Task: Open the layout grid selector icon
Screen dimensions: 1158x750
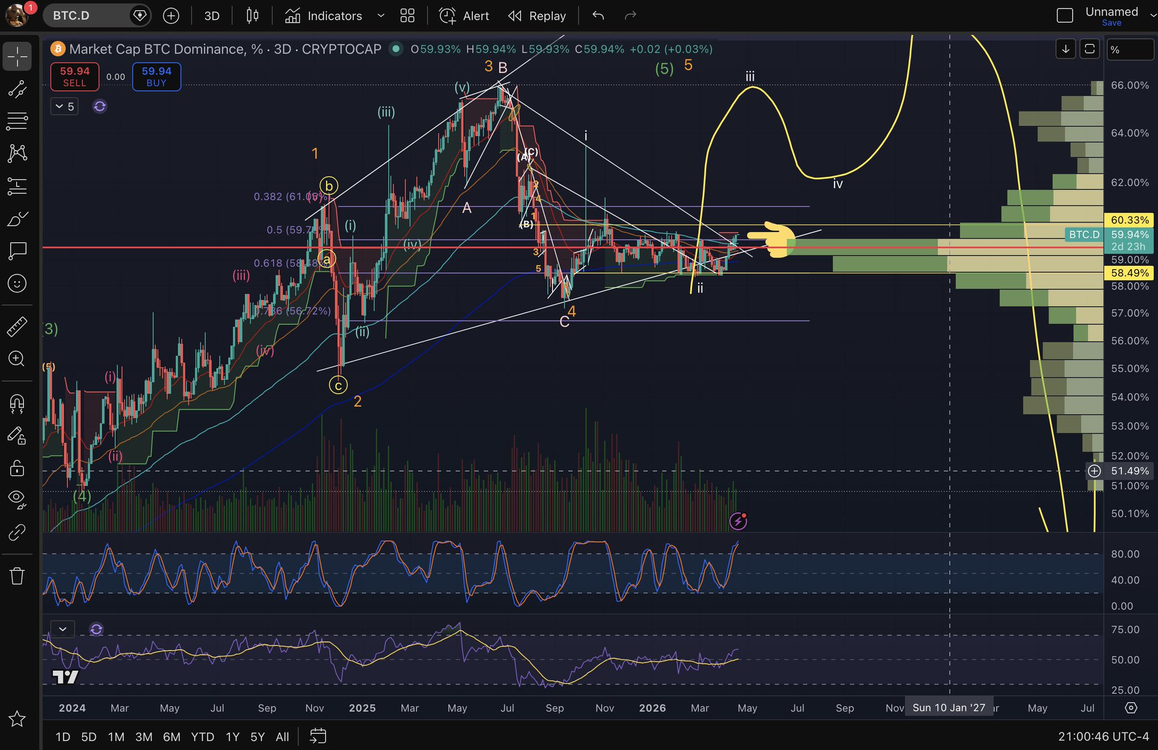Action: pyautogui.click(x=407, y=16)
